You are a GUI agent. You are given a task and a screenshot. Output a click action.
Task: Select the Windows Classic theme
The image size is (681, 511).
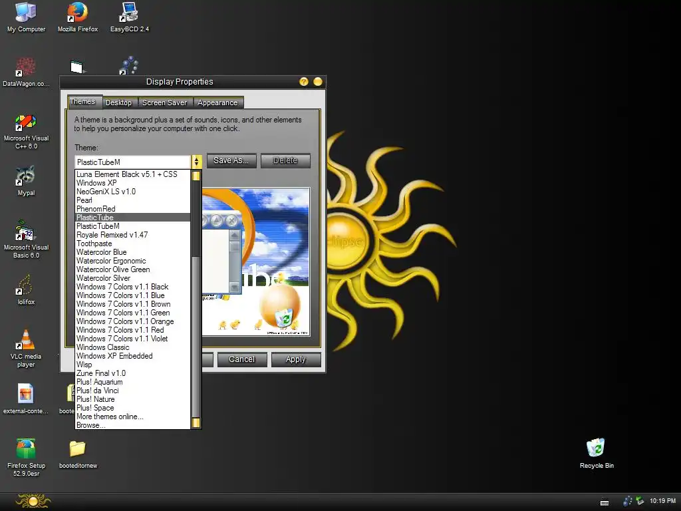coord(132,347)
